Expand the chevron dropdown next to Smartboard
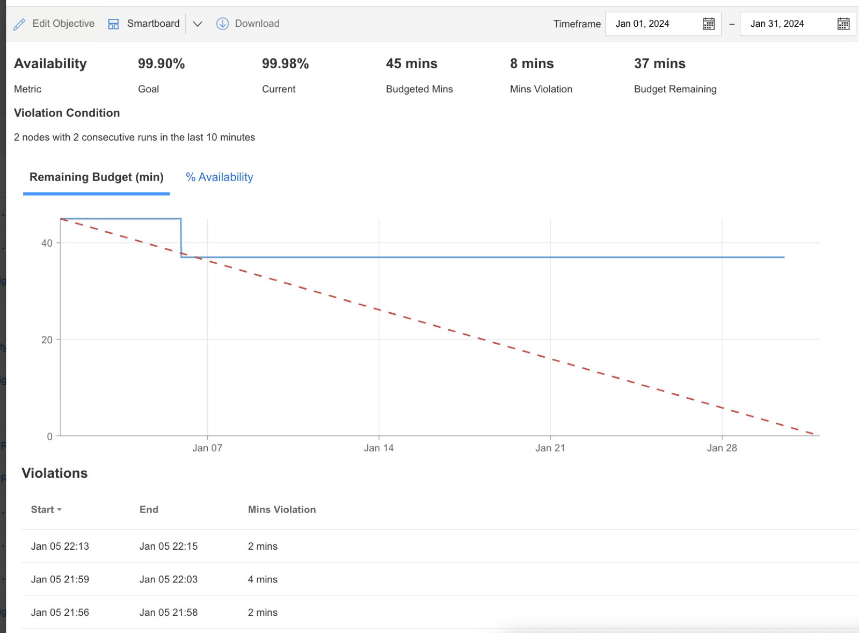 (x=197, y=24)
